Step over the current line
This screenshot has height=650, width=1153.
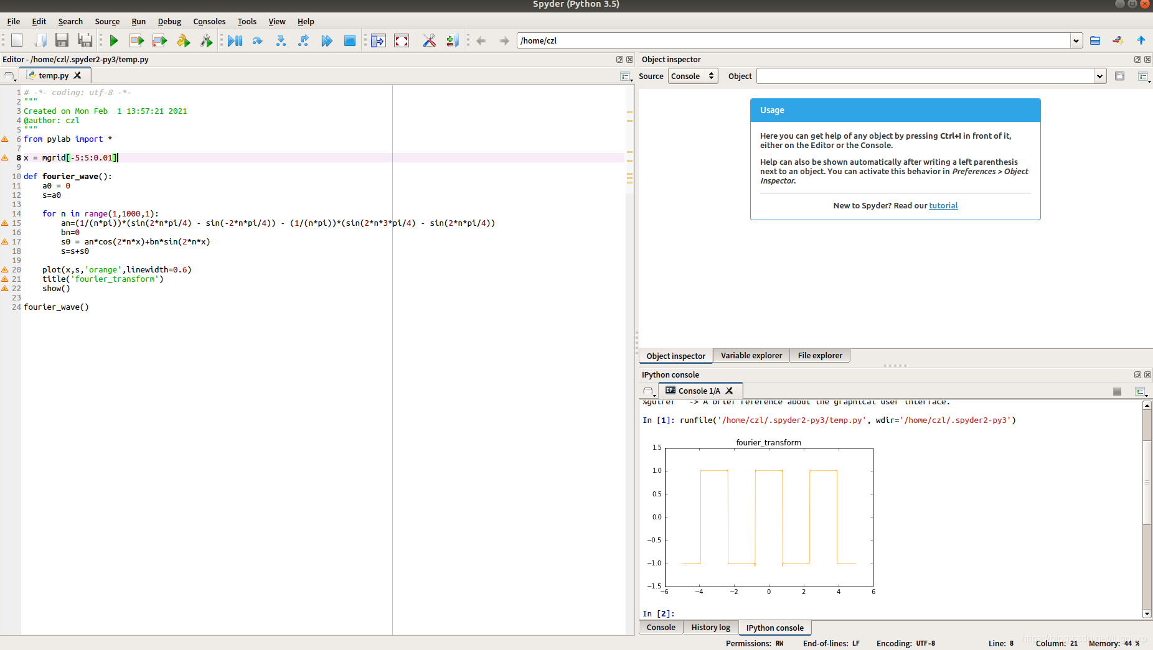click(x=257, y=40)
